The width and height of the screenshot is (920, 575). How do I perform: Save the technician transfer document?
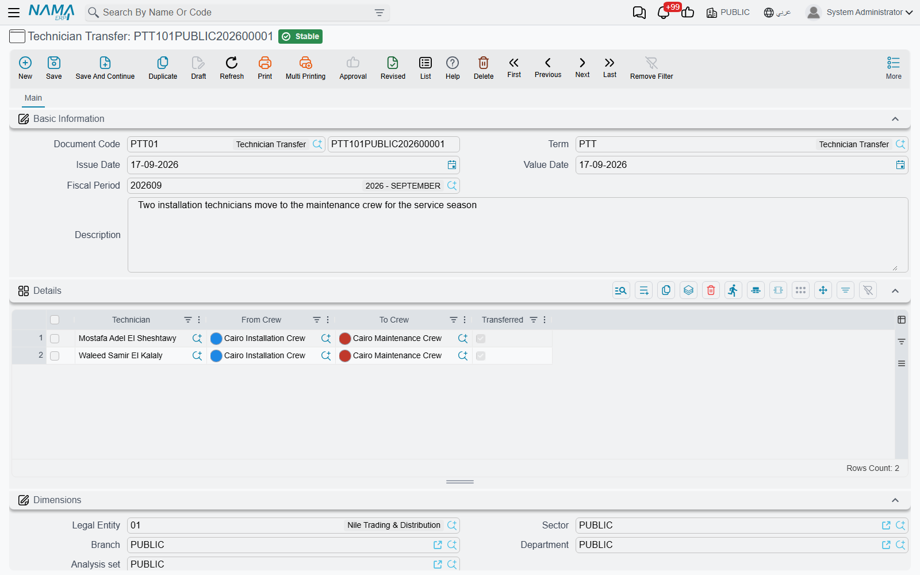54,68
